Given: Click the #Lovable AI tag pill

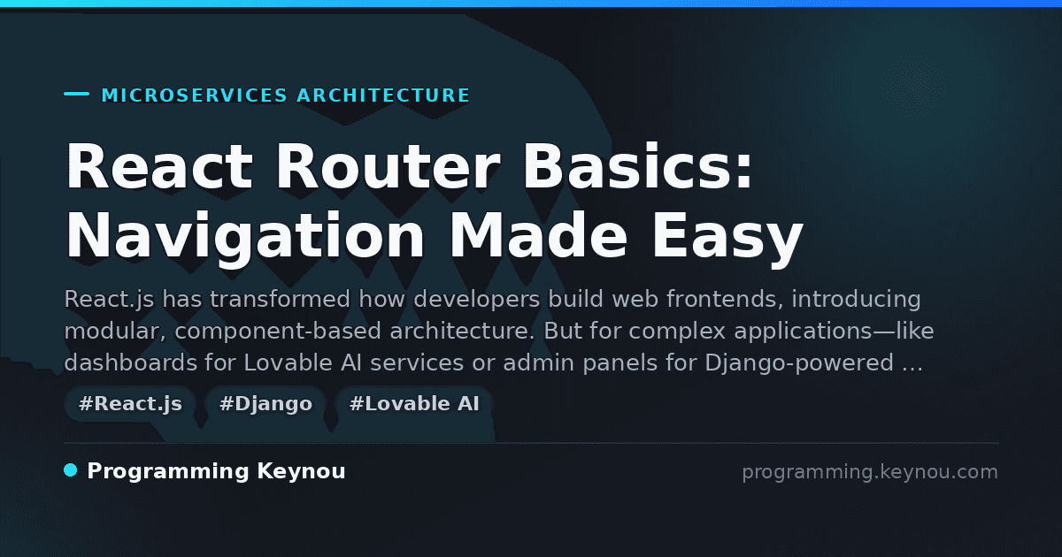Looking at the screenshot, I should tap(414, 404).
